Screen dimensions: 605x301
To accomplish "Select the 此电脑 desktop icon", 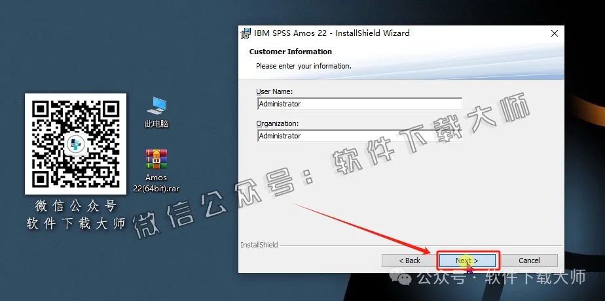I will point(156,112).
